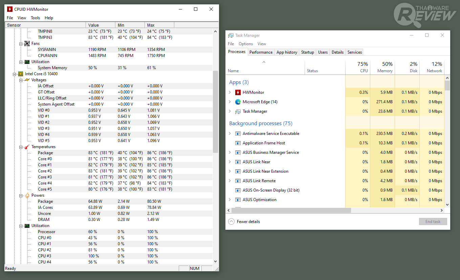Image resolution: width=460 pixels, height=280 pixels.
Task: Open the Tools menu in HWMonitor
Action: click(35, 18)
